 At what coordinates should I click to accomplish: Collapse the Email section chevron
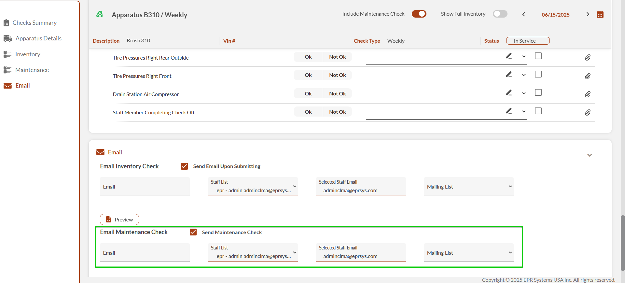(x=590, y=155)
